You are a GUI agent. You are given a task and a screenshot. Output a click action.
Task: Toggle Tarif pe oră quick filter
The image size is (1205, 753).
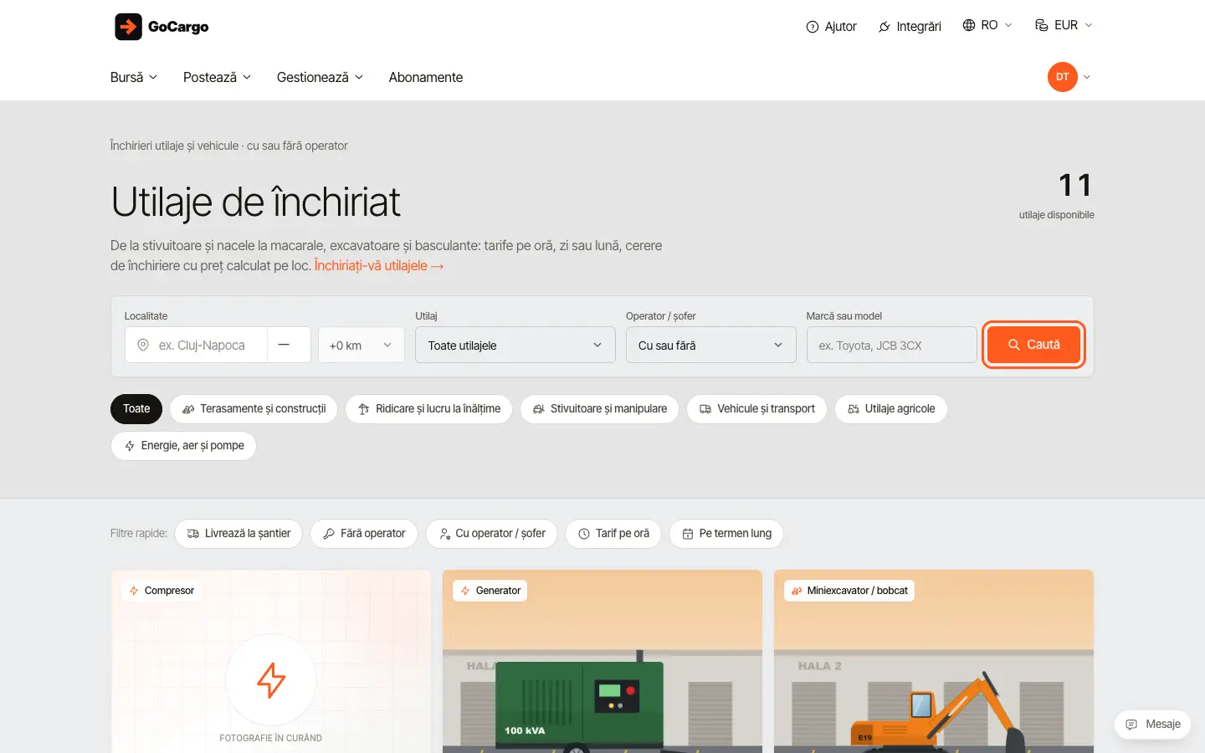tap(613, 534)
